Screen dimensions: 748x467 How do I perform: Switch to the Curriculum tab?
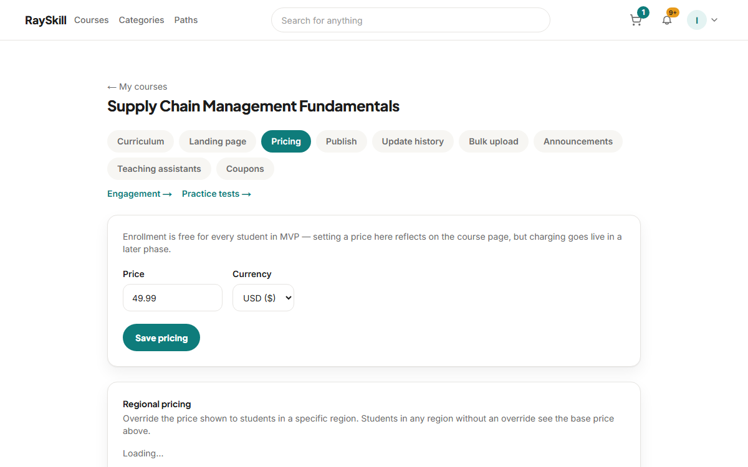point(141,141)
